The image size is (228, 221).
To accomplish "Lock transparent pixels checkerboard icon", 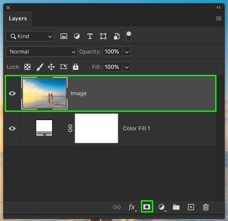I will 27,67.
